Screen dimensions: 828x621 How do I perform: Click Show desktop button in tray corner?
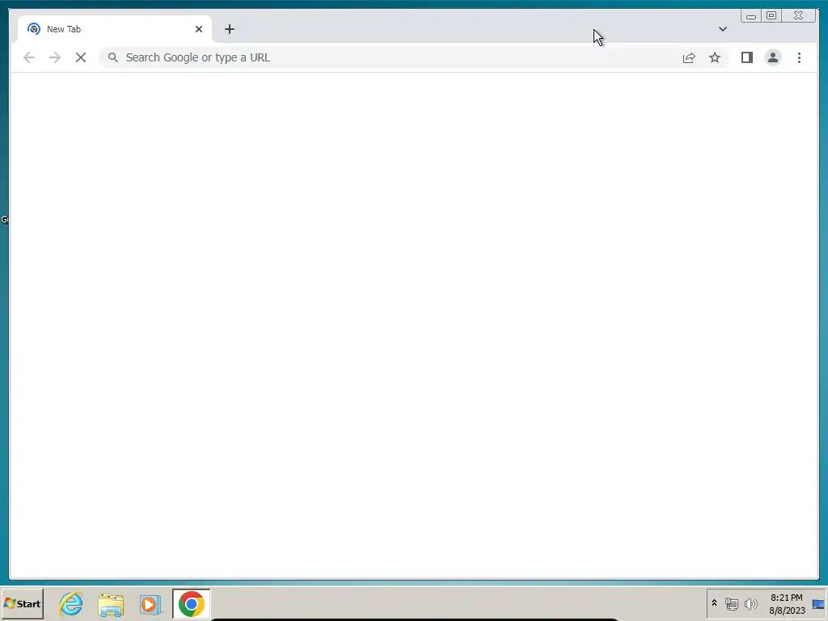click(818, 603)
